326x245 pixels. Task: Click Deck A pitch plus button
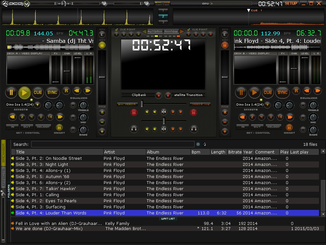click(x=102, y=131)
